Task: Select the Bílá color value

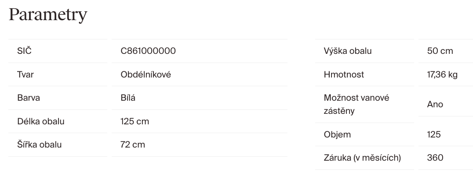Action: 128,98
